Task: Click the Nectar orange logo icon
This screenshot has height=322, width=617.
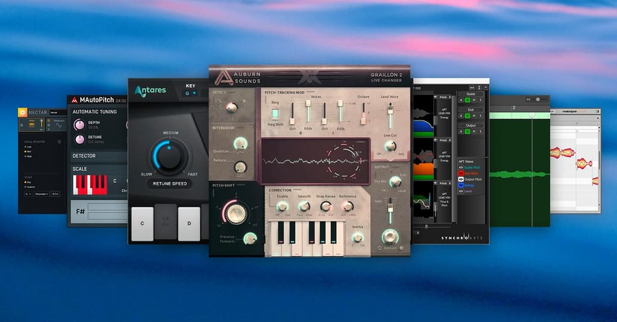Action: [x=22, y=113]
